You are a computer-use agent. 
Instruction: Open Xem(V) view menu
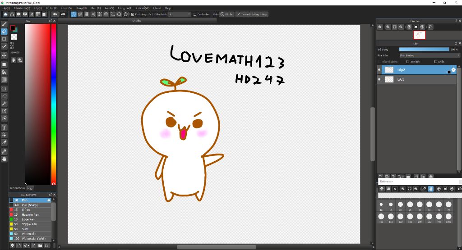tap(109, 8)
